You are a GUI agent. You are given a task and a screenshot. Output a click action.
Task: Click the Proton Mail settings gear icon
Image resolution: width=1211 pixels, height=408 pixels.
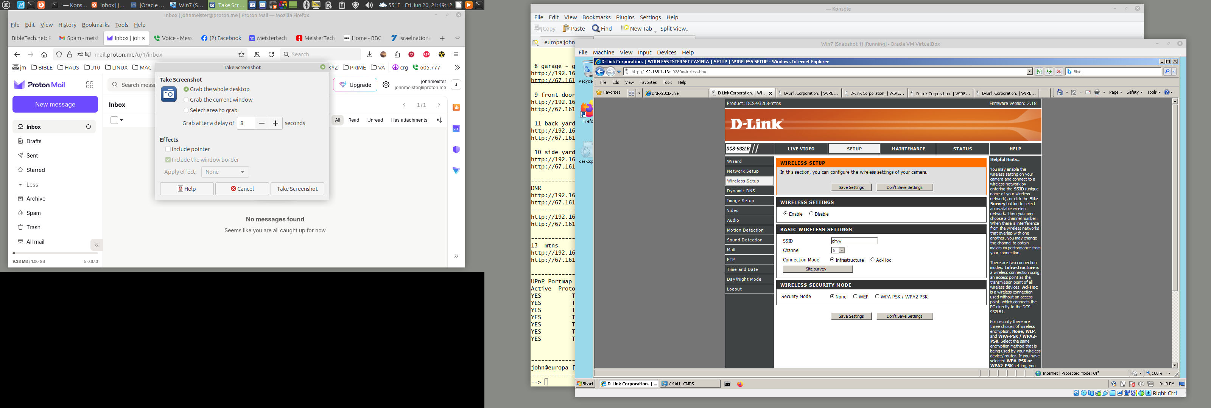coord(386,85)
